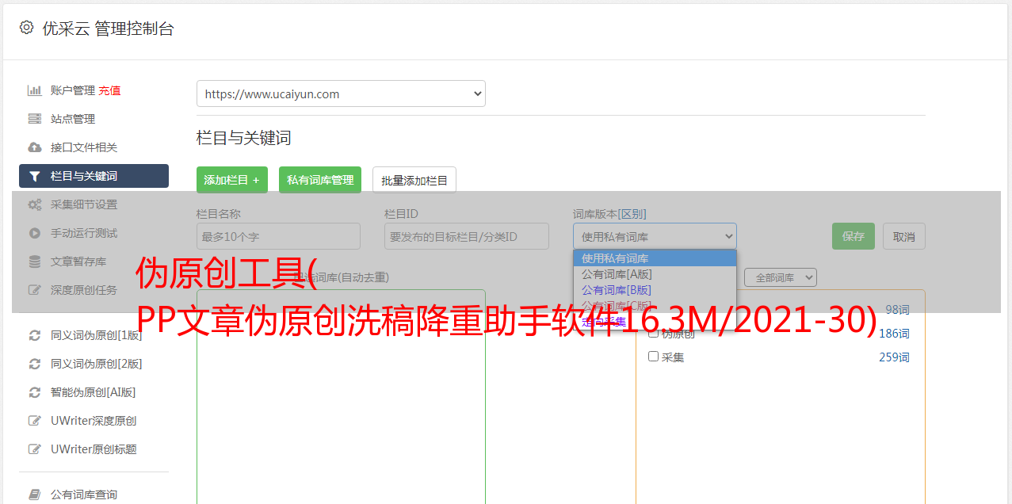This screenshot has width=1012, height=504.
Task: Click the bar chart icon for 账户管理
Action: [35, 90]
